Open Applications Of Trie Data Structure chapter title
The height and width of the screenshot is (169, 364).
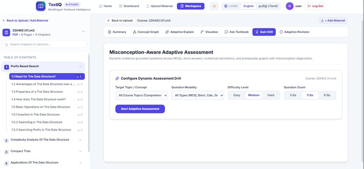click(x=34, y=163)
